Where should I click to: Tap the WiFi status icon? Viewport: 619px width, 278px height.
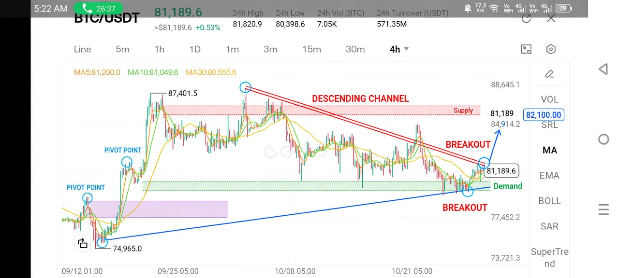[494, 8]
